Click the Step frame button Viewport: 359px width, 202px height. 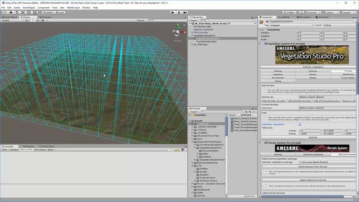pos(185,12)
